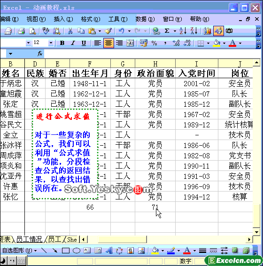Select the Oval drawing tool
This screenshot has width=263, height=266.
tap(77, 251)
